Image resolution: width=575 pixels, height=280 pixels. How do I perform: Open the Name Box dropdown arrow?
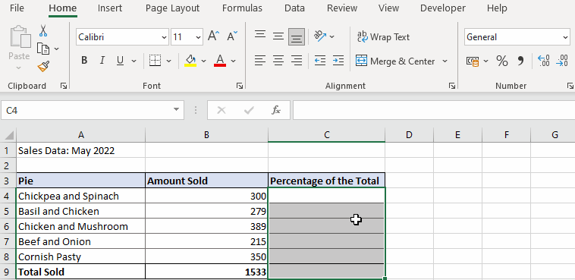177,110
